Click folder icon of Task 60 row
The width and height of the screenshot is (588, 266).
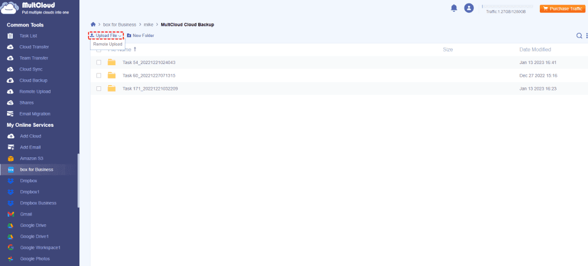pos(111,75)
